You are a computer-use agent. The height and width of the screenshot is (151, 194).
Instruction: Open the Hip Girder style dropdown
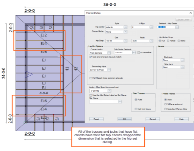point(125,27)
